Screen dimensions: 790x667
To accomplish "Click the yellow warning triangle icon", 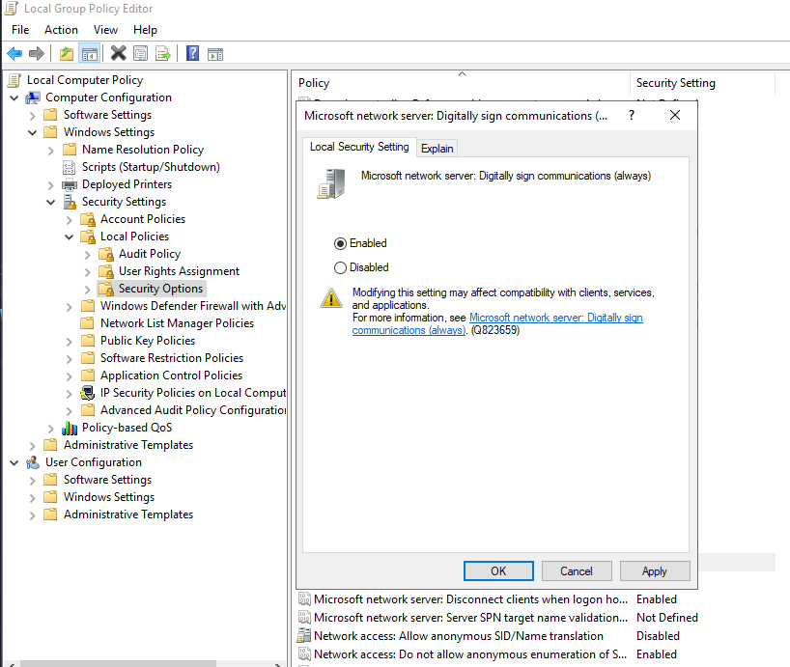I will [331, 298].
